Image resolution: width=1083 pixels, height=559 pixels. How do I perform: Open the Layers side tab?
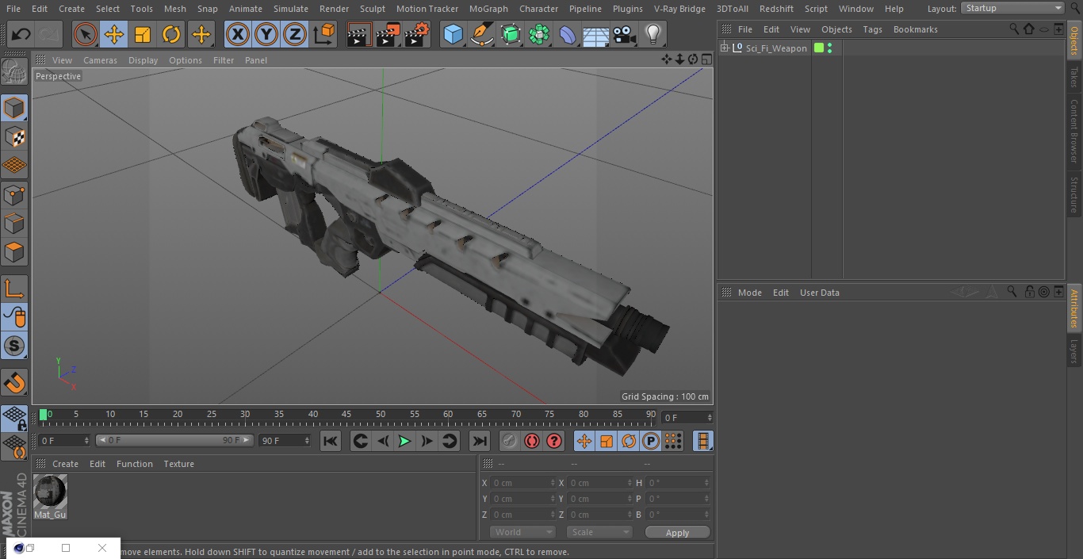pos(1074,350)
